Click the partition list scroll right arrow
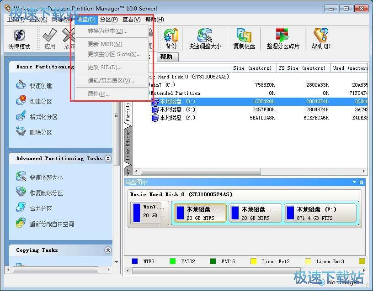This screenshot has width=373, height=291. point(363,171)
